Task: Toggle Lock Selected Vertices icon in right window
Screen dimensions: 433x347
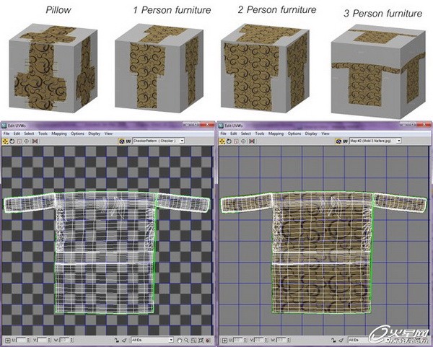Action: (333, 340)
